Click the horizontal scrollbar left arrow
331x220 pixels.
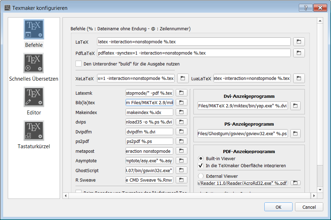[66, 196]
